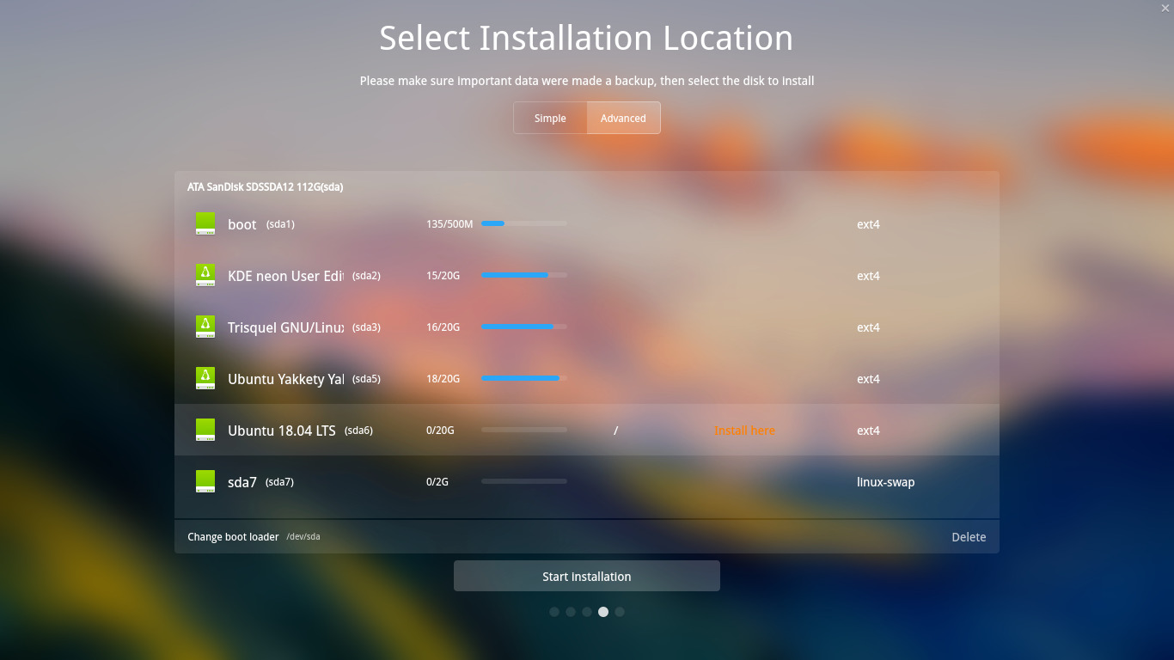Viewport: 1174px width, 660px height.
Task: Click the sda7 swap partition icon
Action: pos(205,481)
